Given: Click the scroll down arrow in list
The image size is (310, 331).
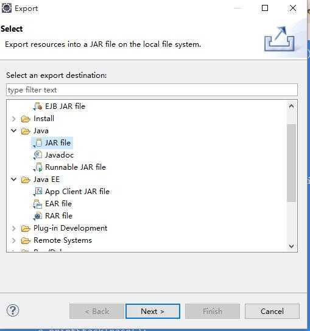Looking at the screenshot, I should click(291, 246).
